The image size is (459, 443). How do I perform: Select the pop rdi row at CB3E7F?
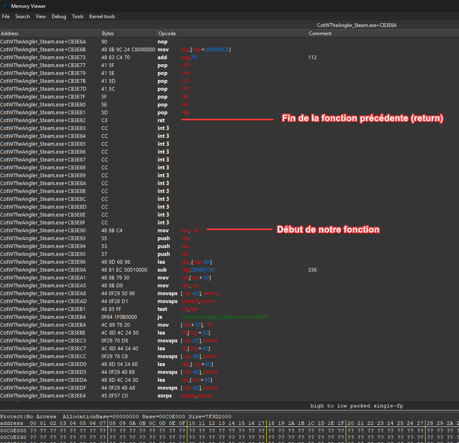click(x=229, y=97)
